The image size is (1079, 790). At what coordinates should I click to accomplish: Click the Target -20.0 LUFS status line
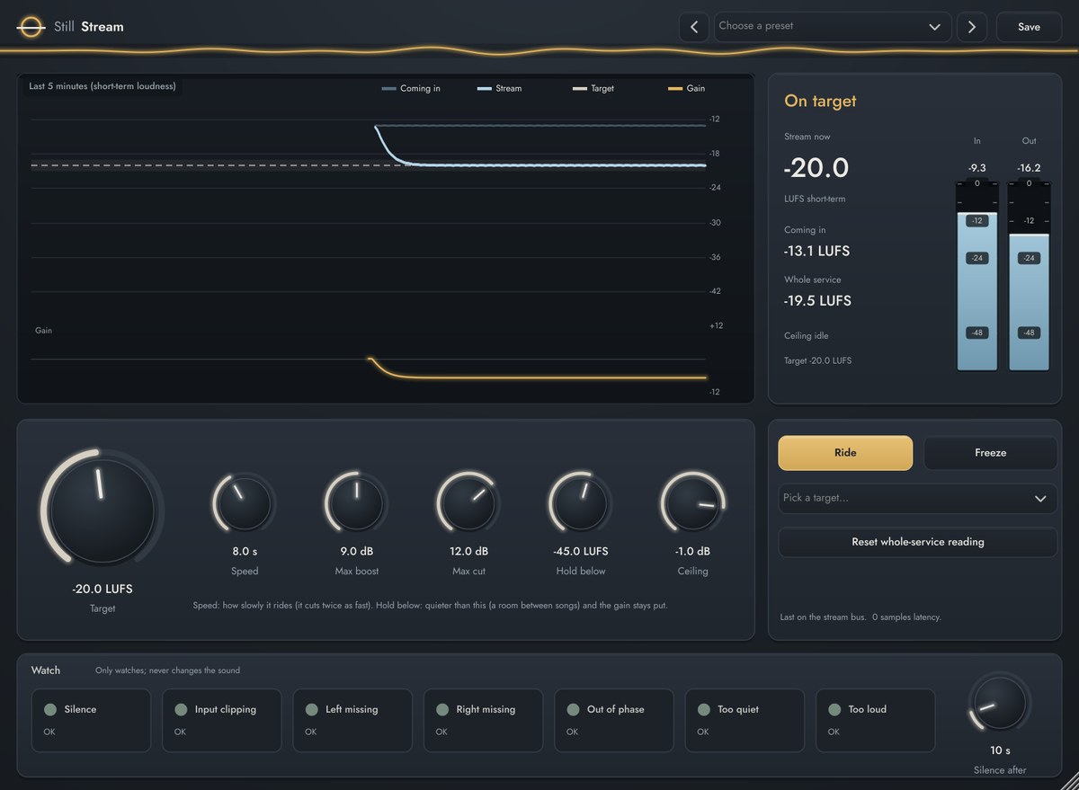[817, 360]
